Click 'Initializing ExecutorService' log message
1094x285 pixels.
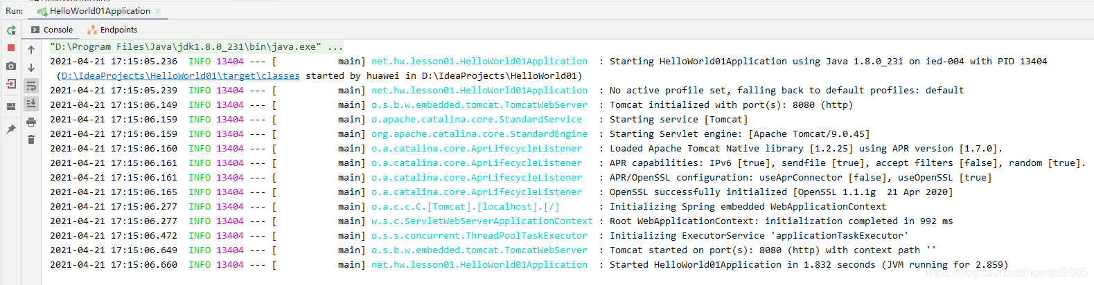coord(759,236)
